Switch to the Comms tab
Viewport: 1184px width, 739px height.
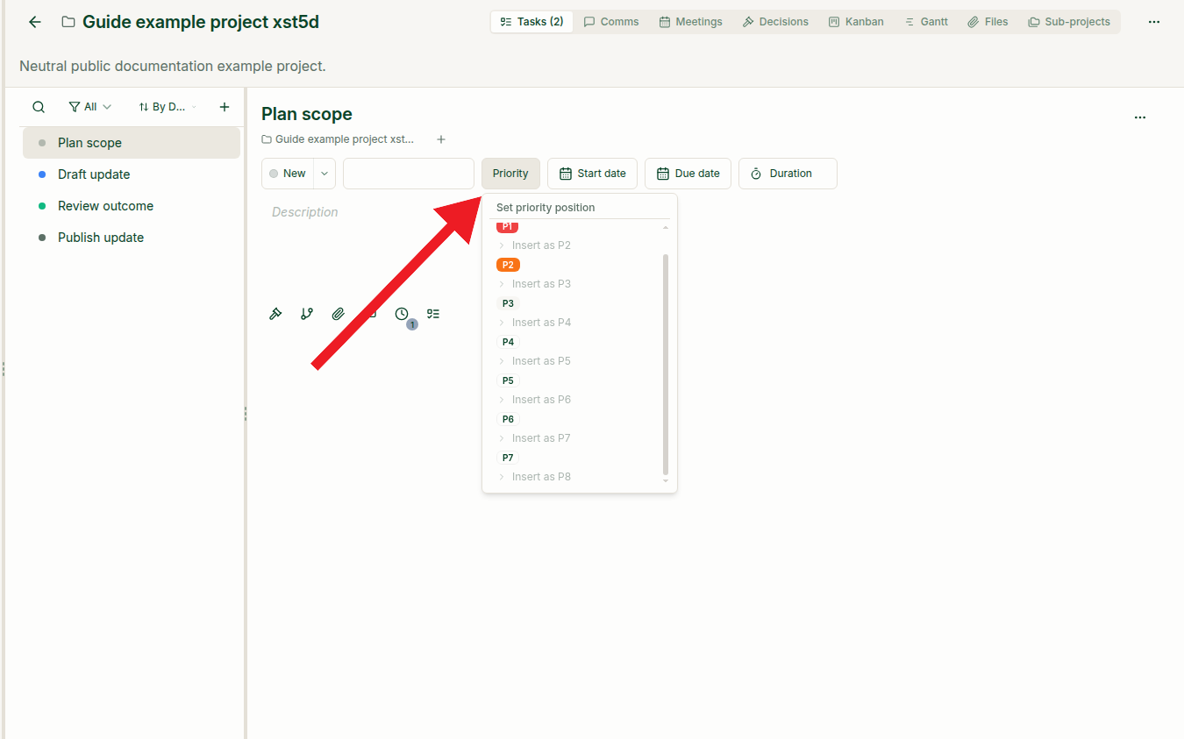tap(611, 22)
